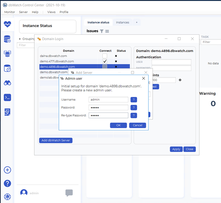Screen dimensions: 221x203
Task: Click the Filter field under Grouping
Action: click(25, 45)
